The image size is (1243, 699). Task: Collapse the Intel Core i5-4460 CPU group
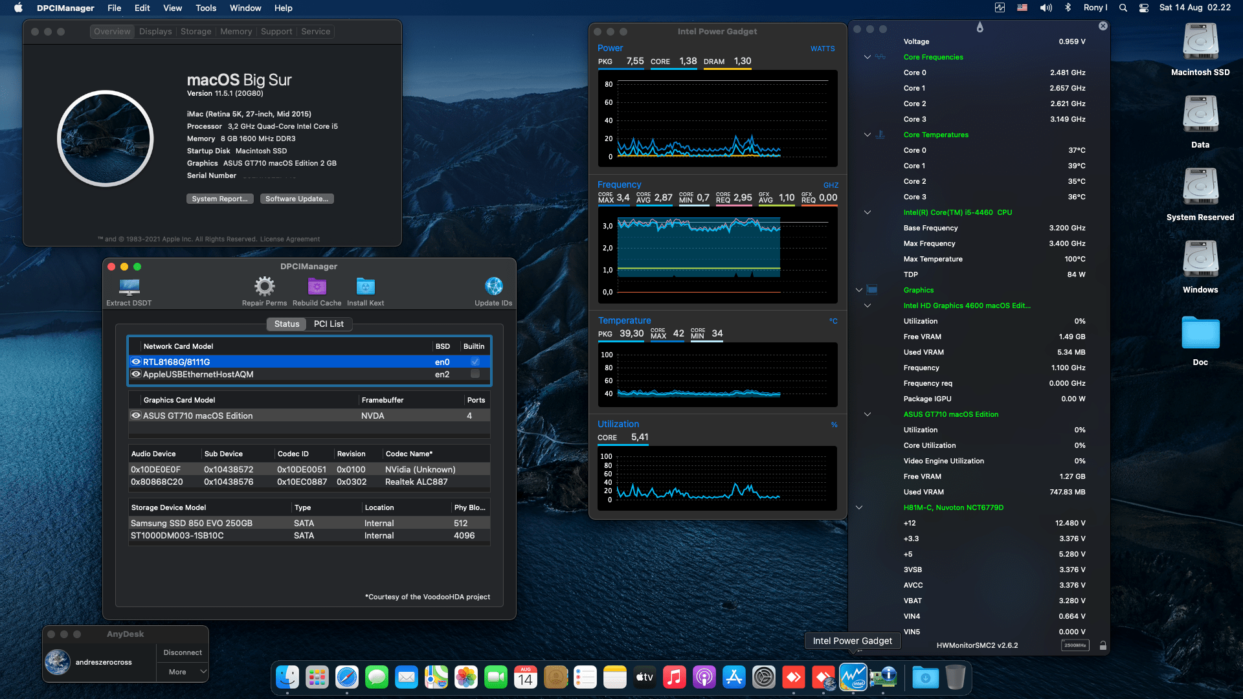(x=868, y=212)
